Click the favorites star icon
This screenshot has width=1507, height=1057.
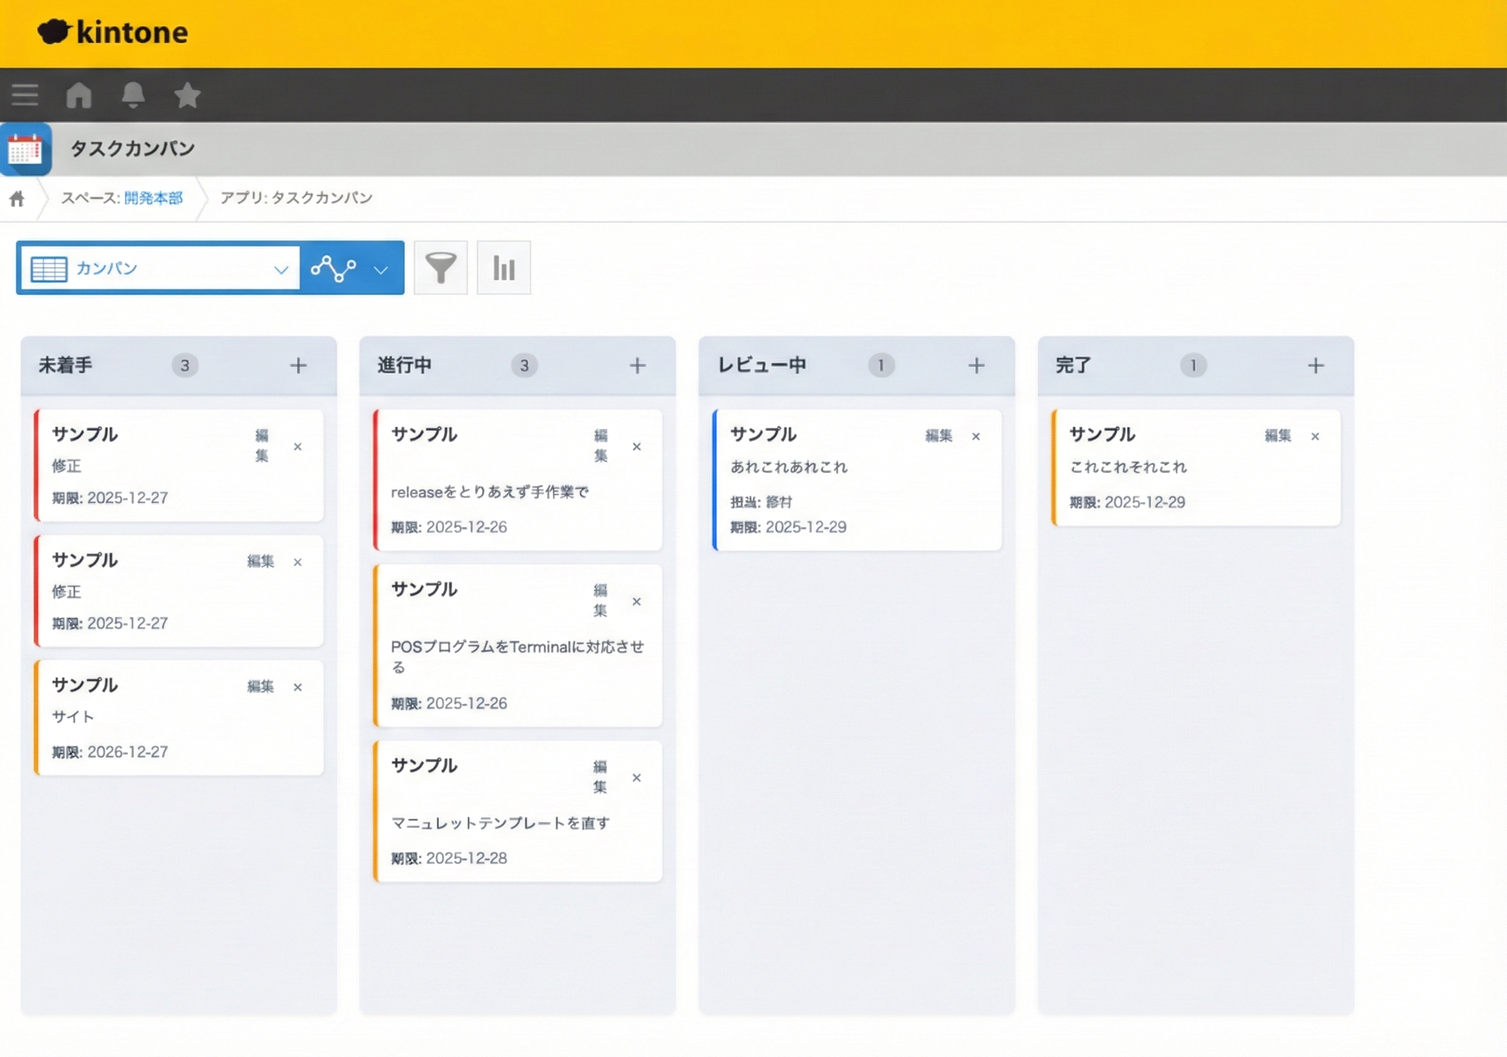[x=187, y=95]
